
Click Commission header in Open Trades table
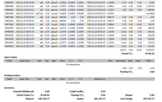point(121,61)
